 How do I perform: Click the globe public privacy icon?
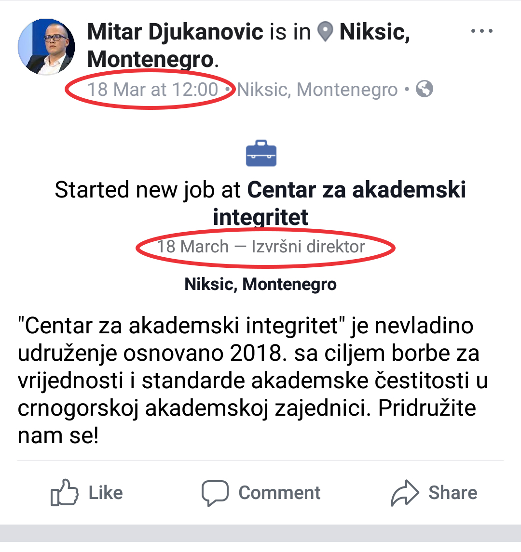tap(425, 89)
